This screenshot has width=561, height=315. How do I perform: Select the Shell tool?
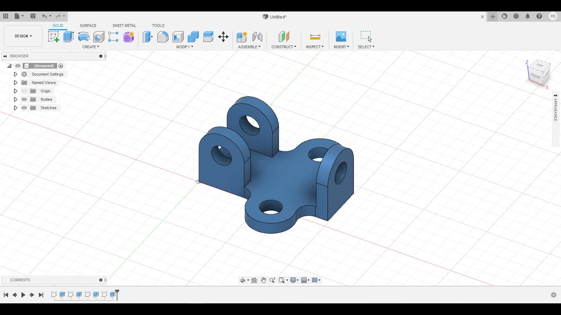pos(178,37)
